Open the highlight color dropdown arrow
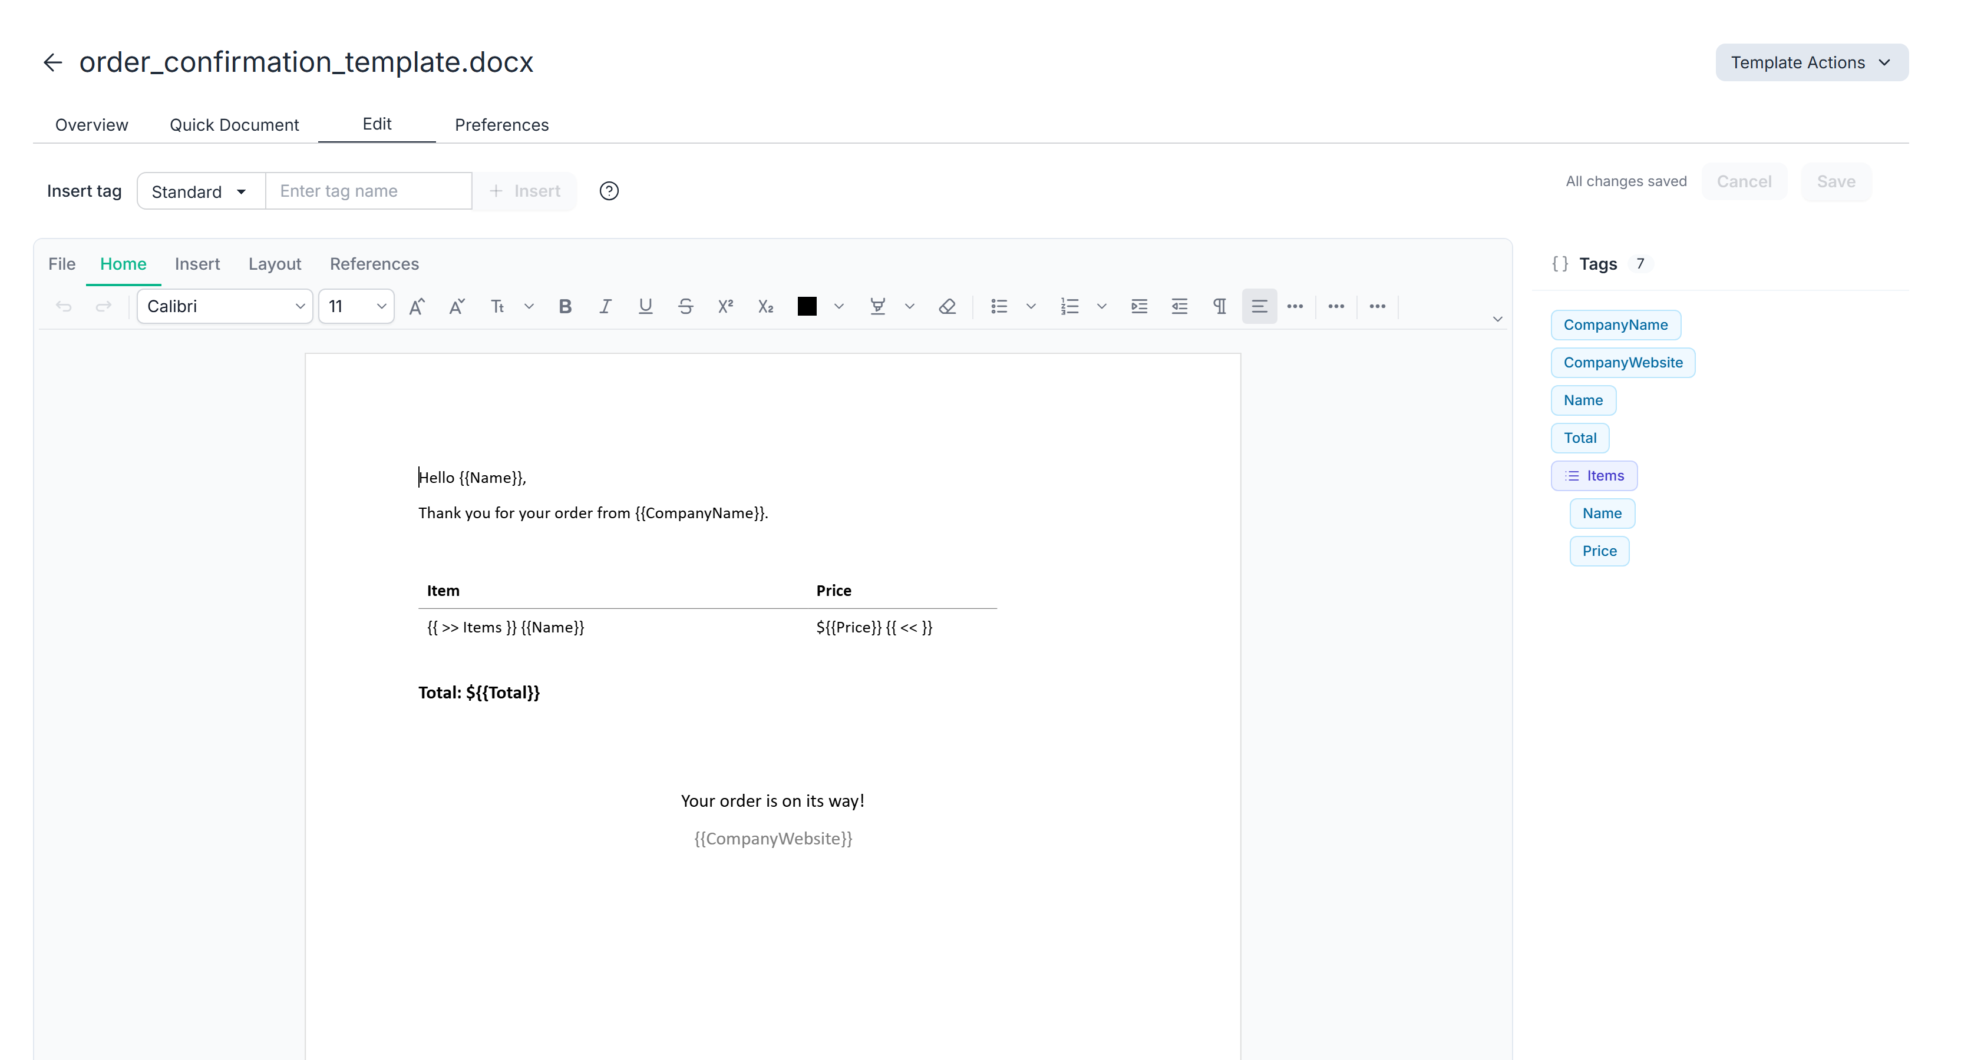Image resolution: width=1961 pixels, height=1060 pixels. pyautogui.click(x=910, y=306)
